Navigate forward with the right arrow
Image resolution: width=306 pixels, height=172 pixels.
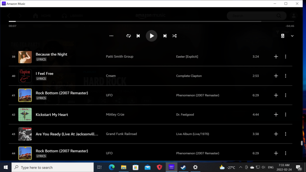pos(20,16)
